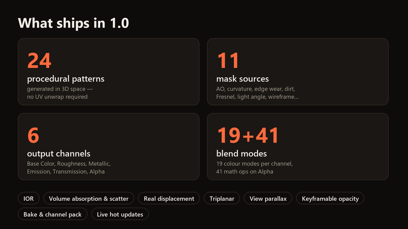This screenshot has width=408, height=229.
Task: Click the IOR pill tag
Action: [29, 198]
